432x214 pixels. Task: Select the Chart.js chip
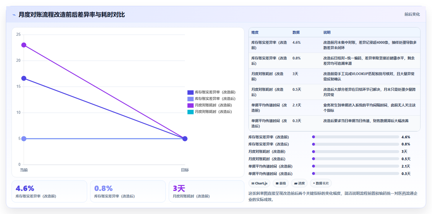pos(259,183)
